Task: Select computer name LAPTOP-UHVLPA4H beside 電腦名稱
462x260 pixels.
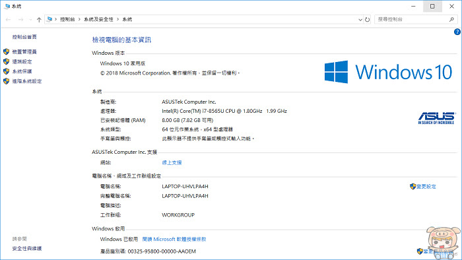Action: click(x=185, y=186)
